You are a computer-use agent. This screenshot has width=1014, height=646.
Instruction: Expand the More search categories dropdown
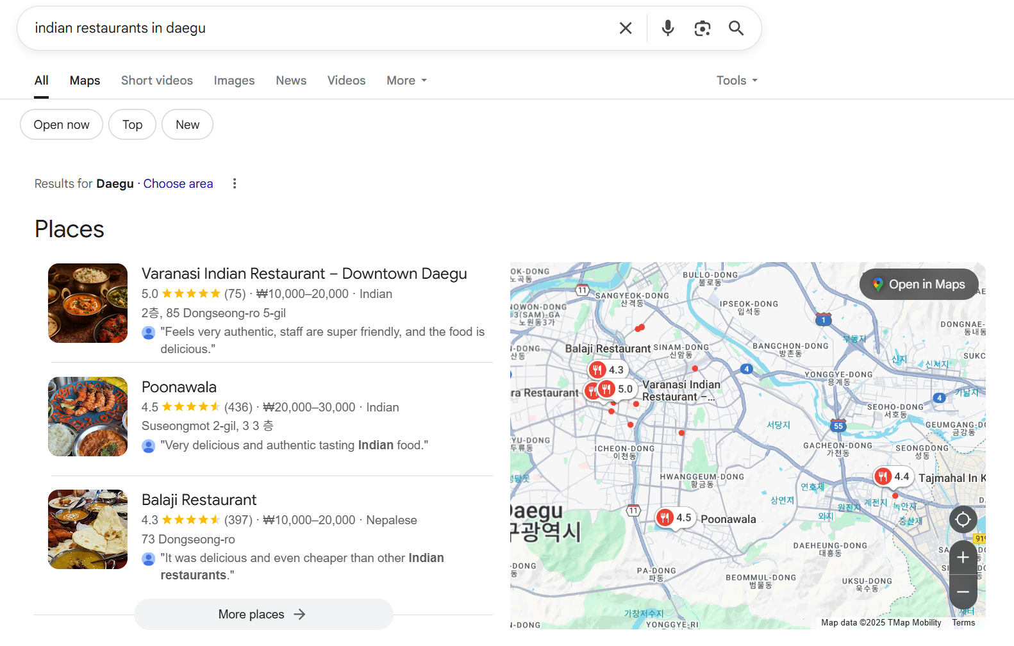point(406,81)
